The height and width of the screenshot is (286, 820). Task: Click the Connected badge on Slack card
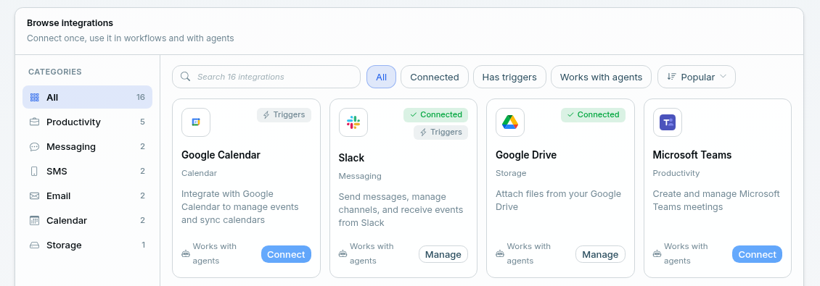click(x=435, y=115)
